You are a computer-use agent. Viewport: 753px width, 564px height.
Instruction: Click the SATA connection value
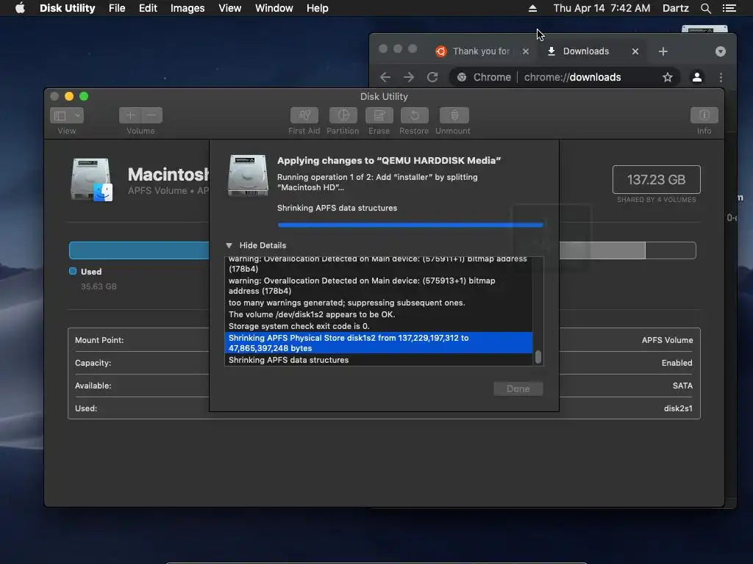pos(682,386)
